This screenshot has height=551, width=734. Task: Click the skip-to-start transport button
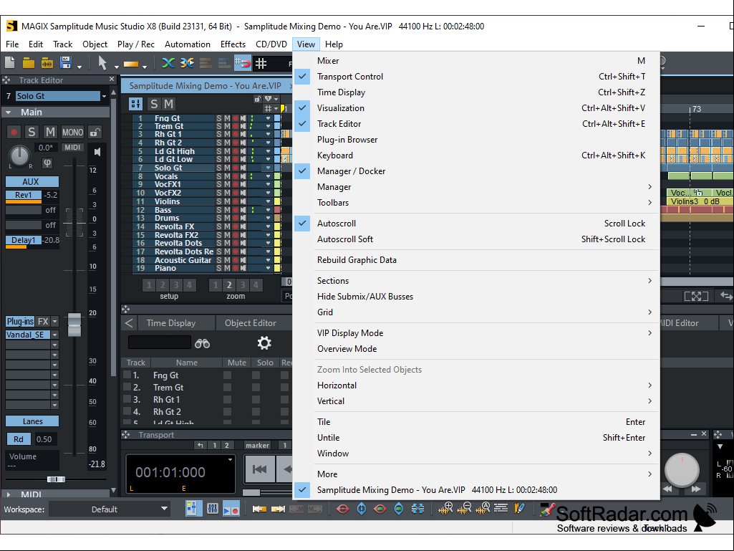coord(260,469)
